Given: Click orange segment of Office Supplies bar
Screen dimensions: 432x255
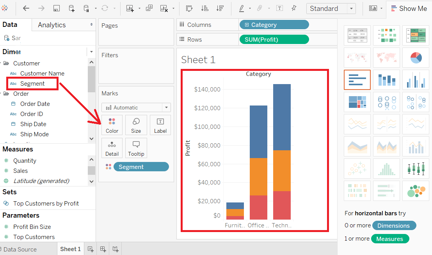Looking at the screenshot, I should [x=258, y=177].
